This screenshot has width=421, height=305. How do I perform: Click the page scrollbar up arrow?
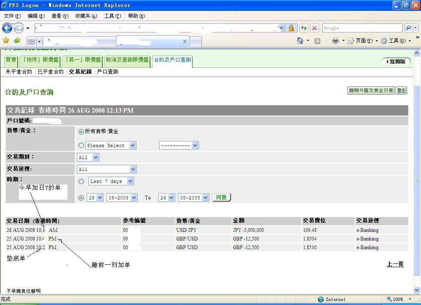tap(417, 53)
